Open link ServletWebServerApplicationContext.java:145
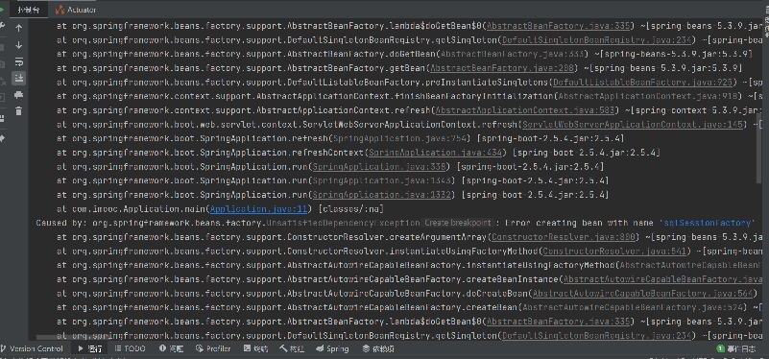Viewport: 769px width, 359px height. click(x=634, y=125)
